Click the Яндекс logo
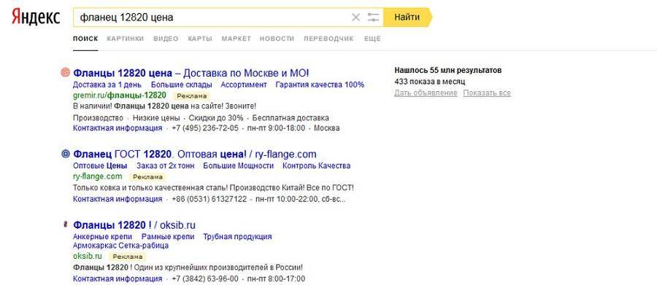 (36, 17)
